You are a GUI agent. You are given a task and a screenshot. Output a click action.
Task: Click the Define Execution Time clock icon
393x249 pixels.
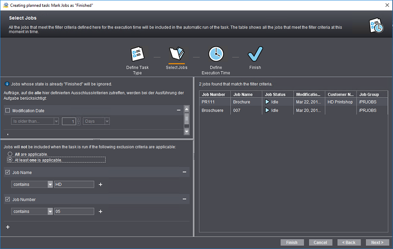click(216, 54)
